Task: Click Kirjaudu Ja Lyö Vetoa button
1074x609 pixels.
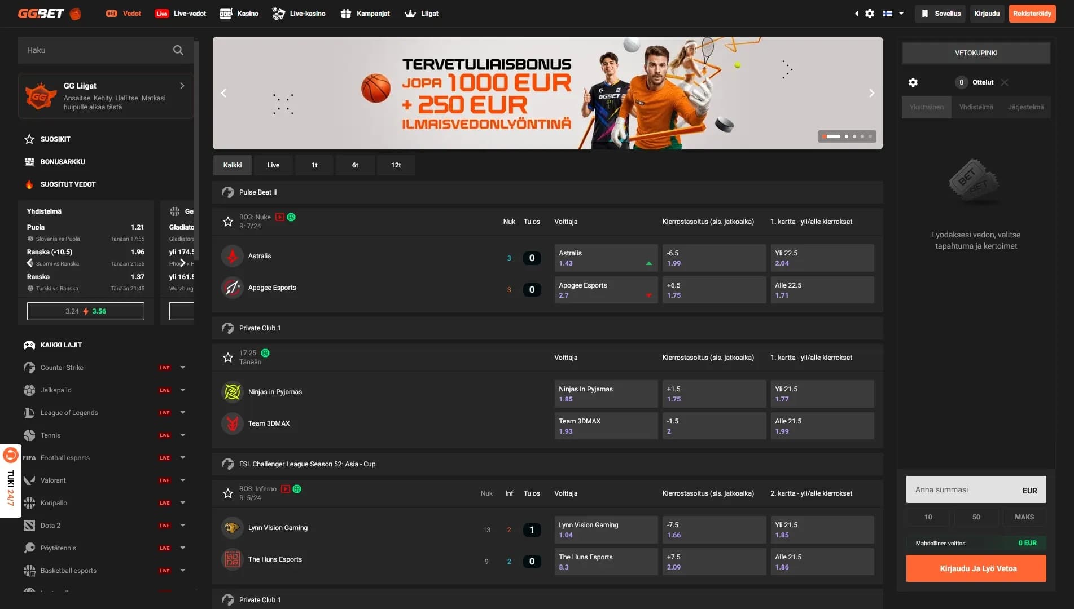Action: pos(976,568)
